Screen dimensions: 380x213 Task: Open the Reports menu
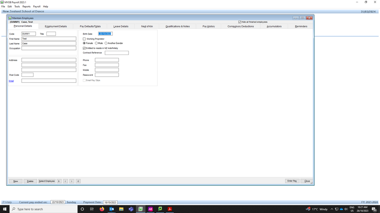click(x=26, y=6)
